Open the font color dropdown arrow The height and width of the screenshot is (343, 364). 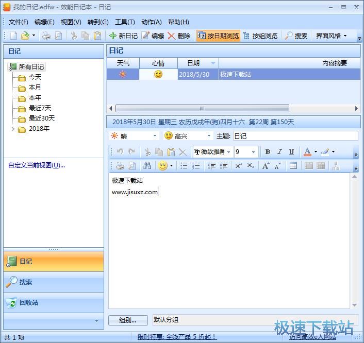click(x=316, y=152)
